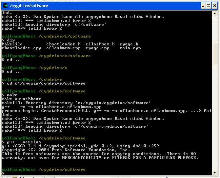Click the 'warranty; not even for MERCHANTABILITY' line
220x178 pixels.
(x=100, y=158)
